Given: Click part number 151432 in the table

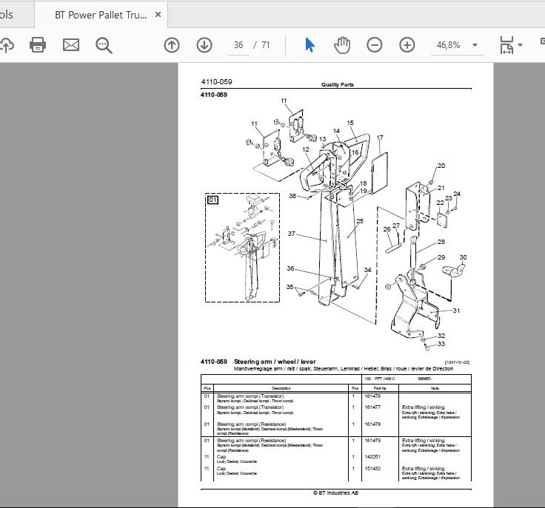Looking at the screenshot, I should click(x=372, y=469).
